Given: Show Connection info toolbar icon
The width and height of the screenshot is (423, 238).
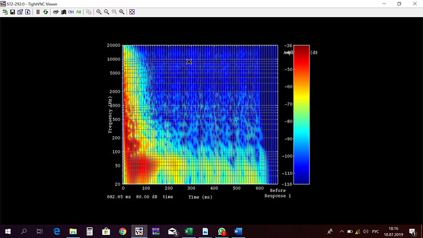Looking at the screenshot, I should click(x=28, y=12).
